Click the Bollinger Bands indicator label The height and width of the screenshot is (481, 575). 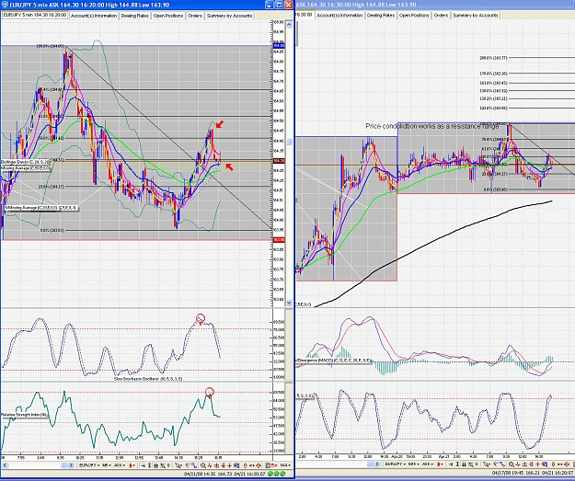pyautogui.click(x=25, y=161)
